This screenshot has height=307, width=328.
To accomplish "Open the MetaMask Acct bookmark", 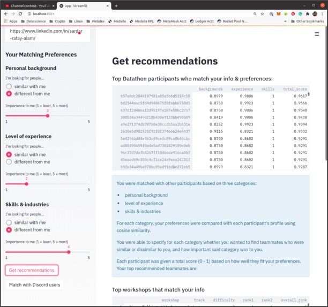I will (x=172, y=21).
